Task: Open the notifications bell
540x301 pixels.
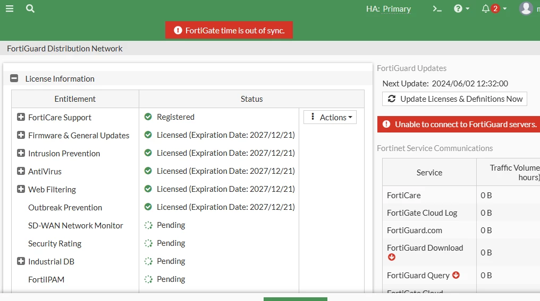Action: [x=485, y=8]
